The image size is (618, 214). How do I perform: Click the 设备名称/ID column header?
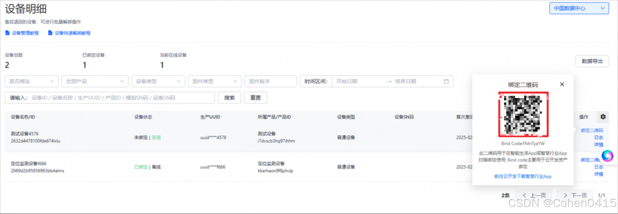[x=23, y=117]
